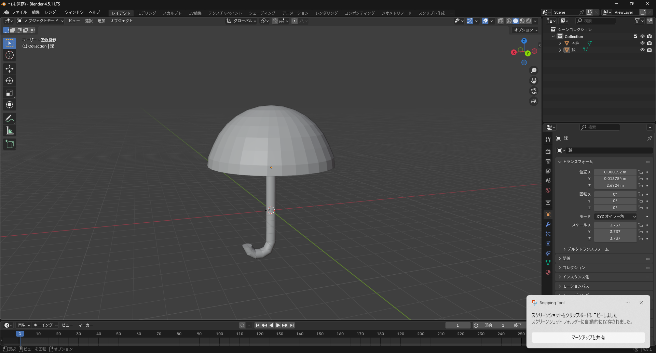Image resolution: width=656 pixels, height=353 pixels.
Task: Hide the 円柱 object in the viewport
Action: [642, 43]
